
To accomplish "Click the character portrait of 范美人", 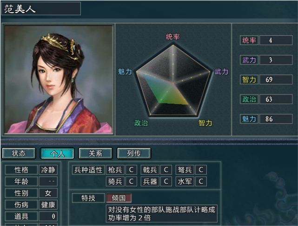I will [59, 79].
